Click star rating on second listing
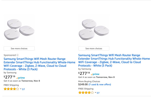Viewport: 151px width, 101px height. point(86,93)
